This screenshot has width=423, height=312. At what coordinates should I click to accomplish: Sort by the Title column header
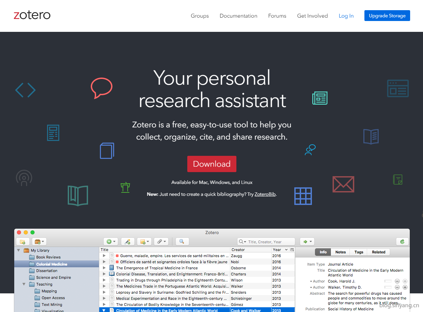(165, 250)
